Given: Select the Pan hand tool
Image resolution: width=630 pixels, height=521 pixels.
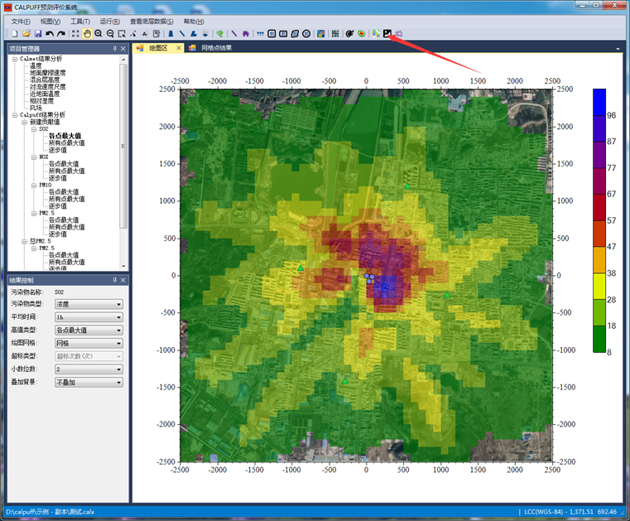Looking at the screenshot, I should click(x=87, y=33).
